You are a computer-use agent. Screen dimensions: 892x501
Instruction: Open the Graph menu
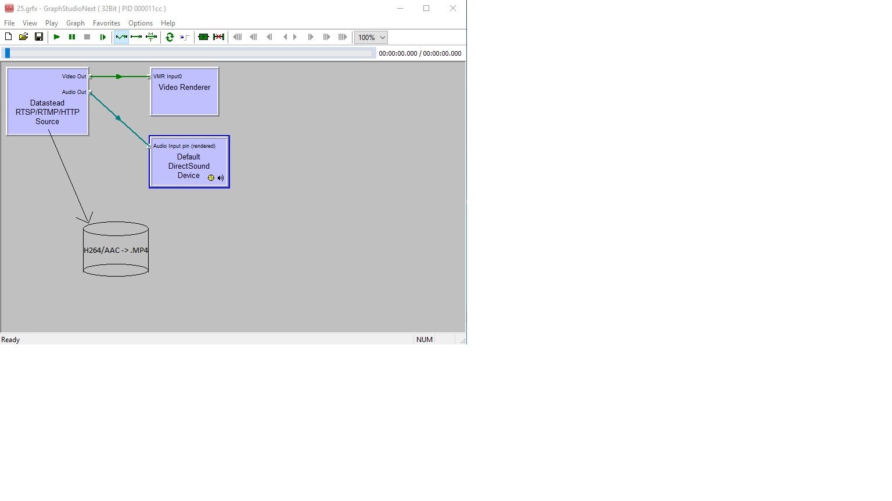pyautogui.click(x=75, y=23)
